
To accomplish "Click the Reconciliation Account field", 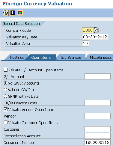I will coord(97,136).
